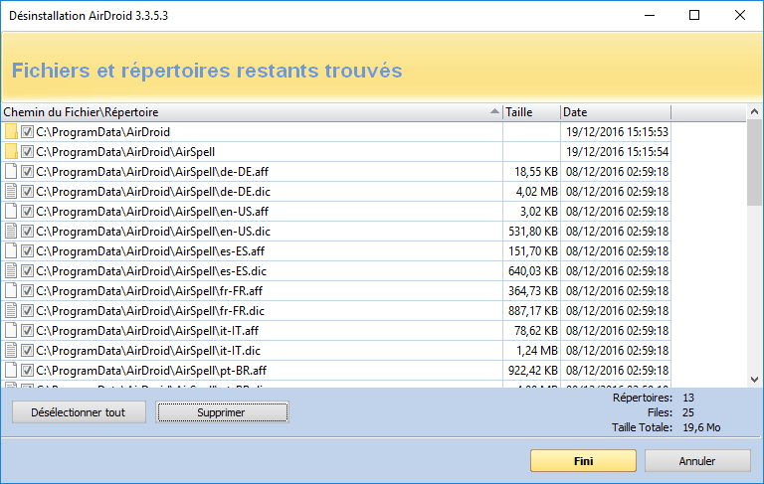Viewport: 764px width, 484px height.
Task: Uncheck the it-IT.dic checkbox
Action: [x=27, y=351]
